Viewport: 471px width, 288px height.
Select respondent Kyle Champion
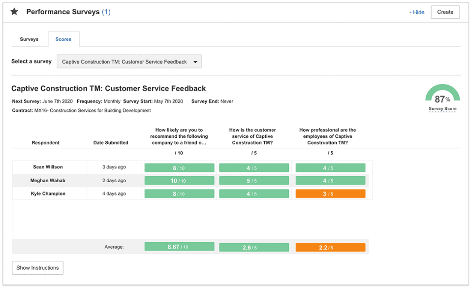coord(48,194)
